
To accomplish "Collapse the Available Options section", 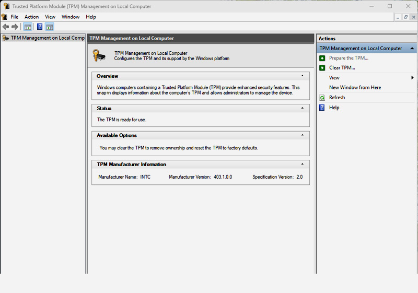I will (303, 135).
